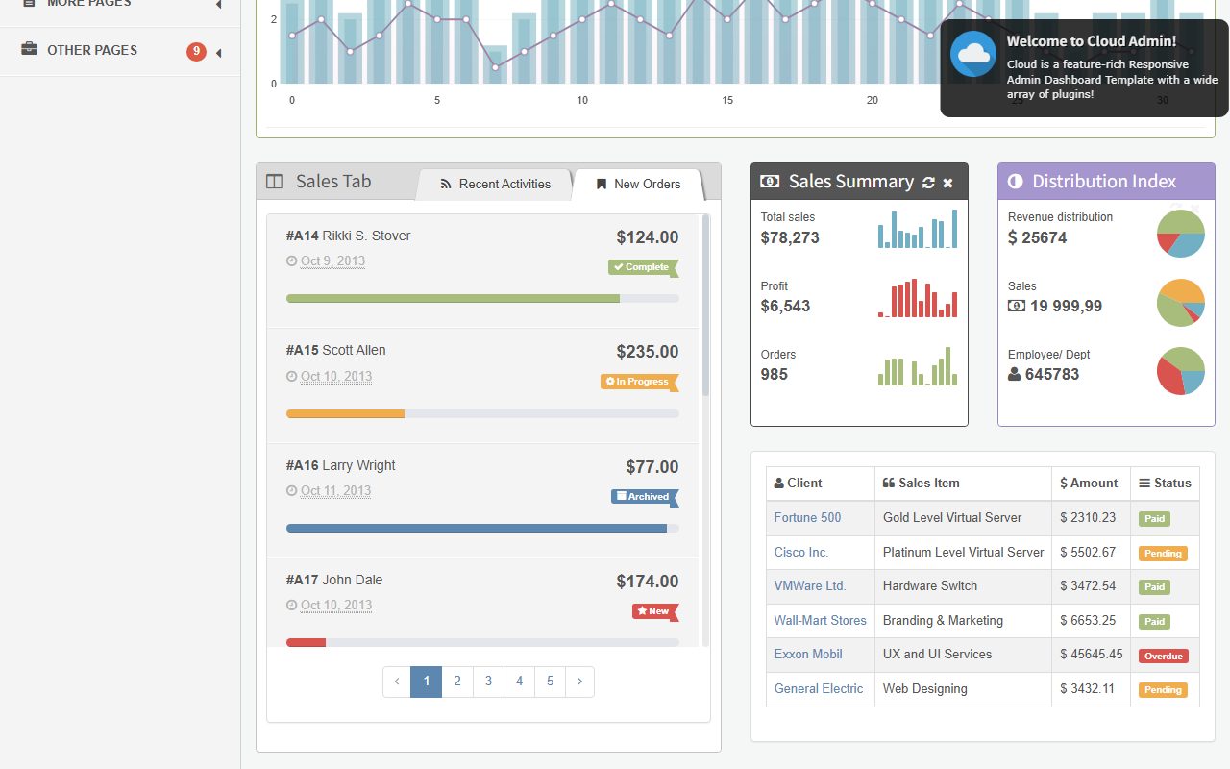Click the Sales Summary refresh icon
Screen dimensions: 1230x769
tap(928, 183)
